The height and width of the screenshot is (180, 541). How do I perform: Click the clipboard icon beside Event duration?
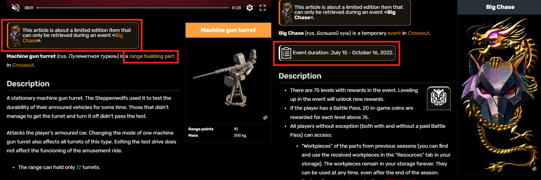tap(286, 53)
